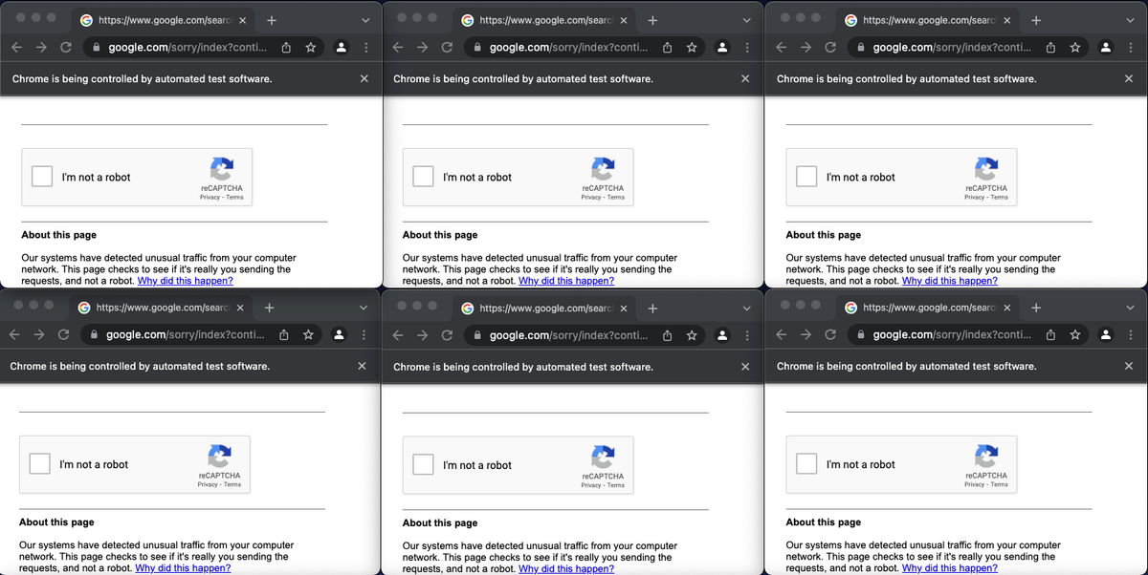1148x575 pixels.
Task: Select the google.com tab in the bottom-left window
Action: click(160, 308)
